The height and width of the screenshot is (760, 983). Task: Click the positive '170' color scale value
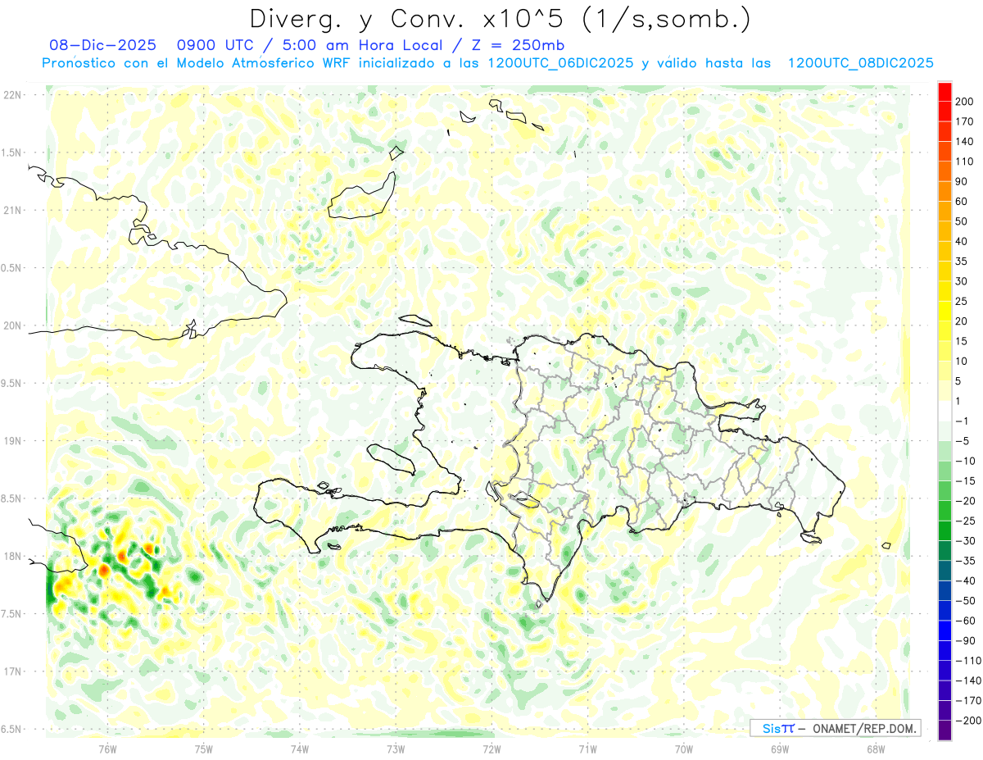click(x=965, y=121)
